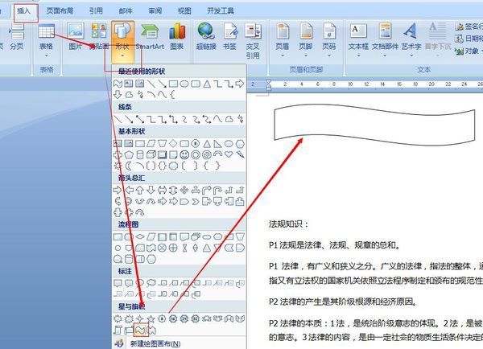This screenshot has height=349, width=483.
Task: Select the left brace in Recently Used Shapes
Action: click(x=172, y=95)
